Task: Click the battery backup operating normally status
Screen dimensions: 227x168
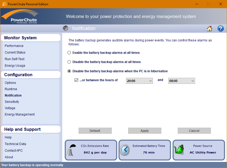Action: [32, 165]
